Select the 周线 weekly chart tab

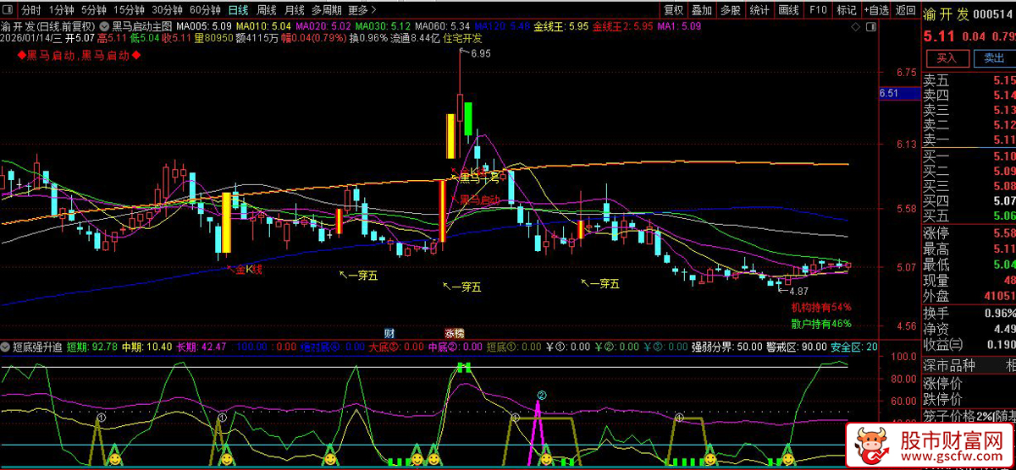point(266,10)
